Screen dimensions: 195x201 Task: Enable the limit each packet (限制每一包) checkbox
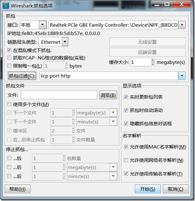click(9, 66)
